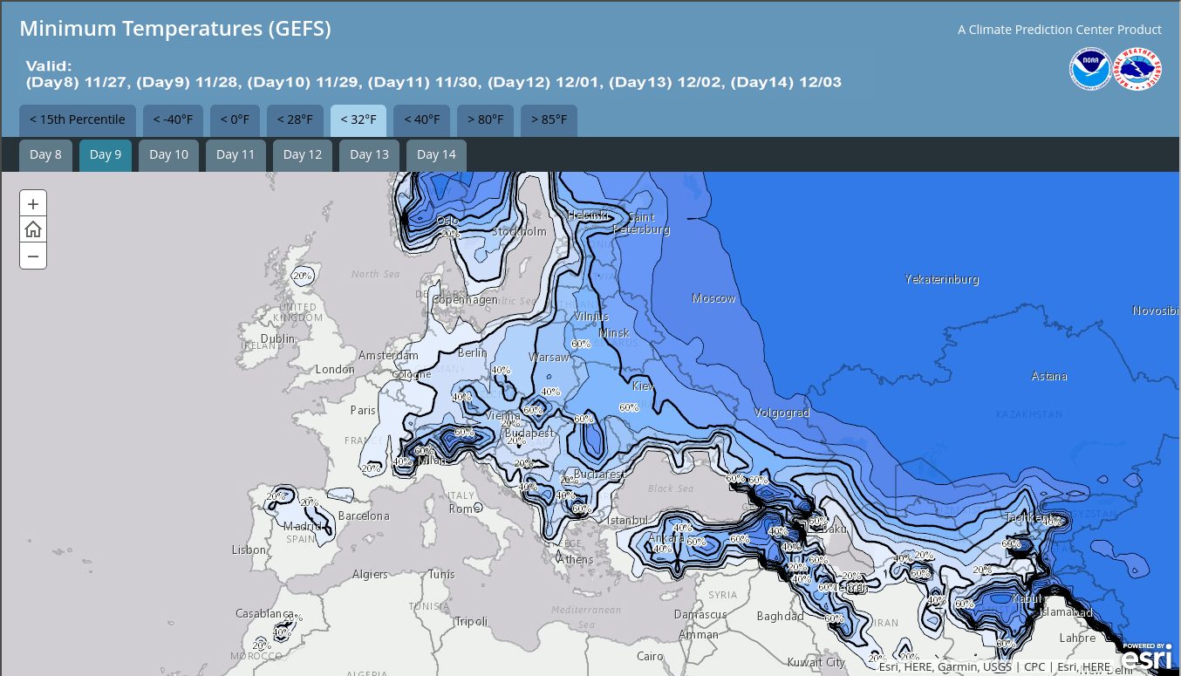Switch to the Day 9 forecast

(106, 155)
